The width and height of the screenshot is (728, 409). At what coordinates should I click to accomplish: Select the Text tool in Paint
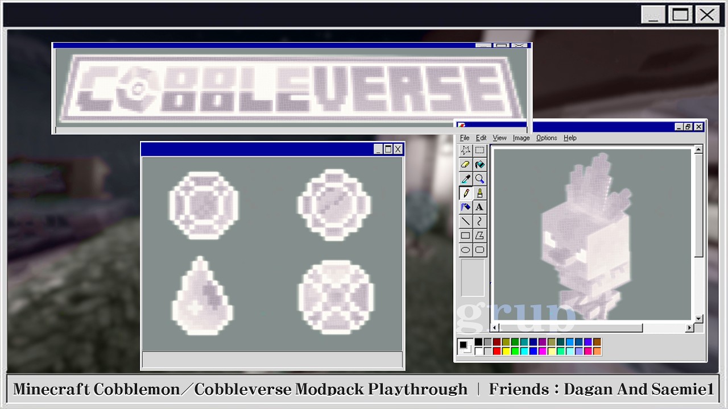coord(480,207)
